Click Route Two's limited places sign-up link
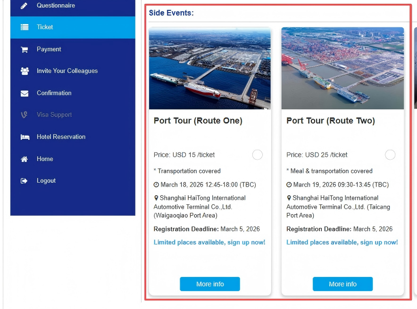The height and width of the screenshot is (309, 417). click(x=342, y=243)
